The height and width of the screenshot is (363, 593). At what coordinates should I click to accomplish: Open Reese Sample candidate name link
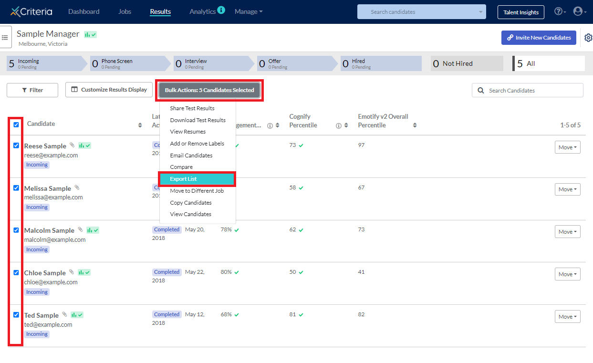pos(45,146)
